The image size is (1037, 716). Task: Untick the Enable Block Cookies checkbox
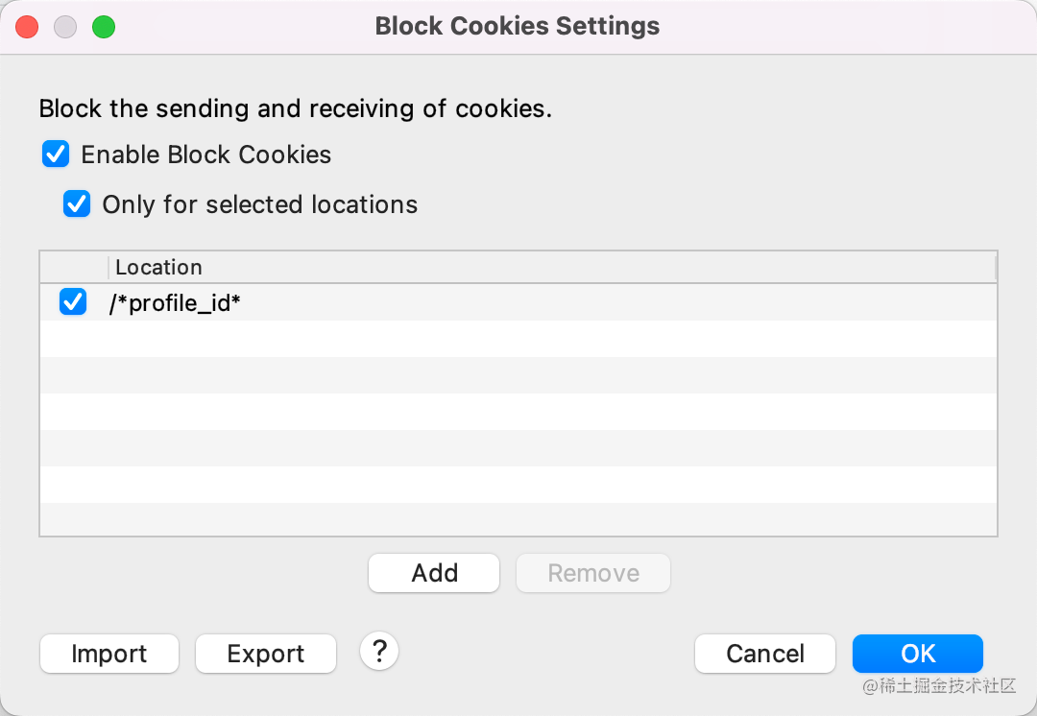coord(56,155)
